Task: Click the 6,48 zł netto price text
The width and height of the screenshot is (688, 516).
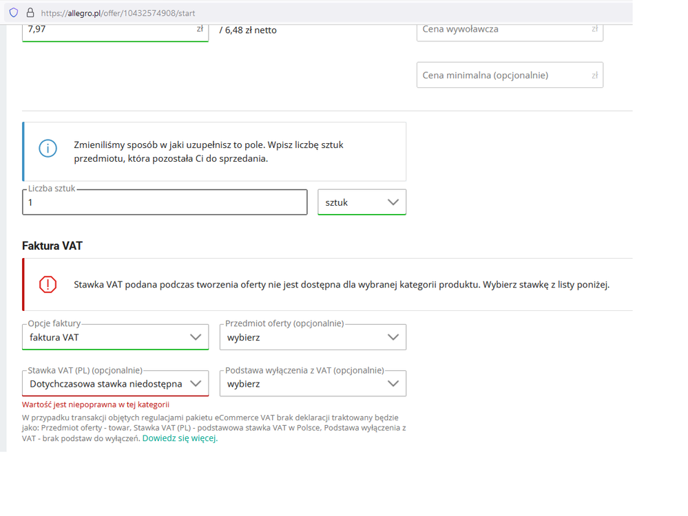Action: 248,30
